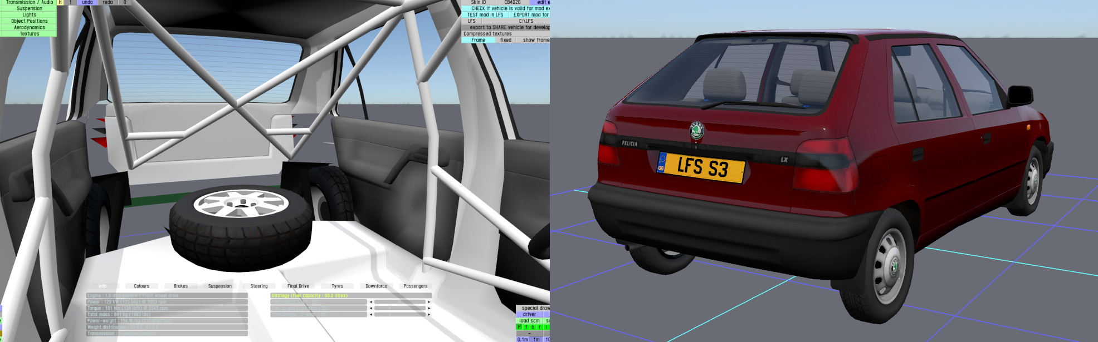Viewport: 1098px width, 342px height.
Task: Increase fuel load at start arrow
Action: (429, 302)
